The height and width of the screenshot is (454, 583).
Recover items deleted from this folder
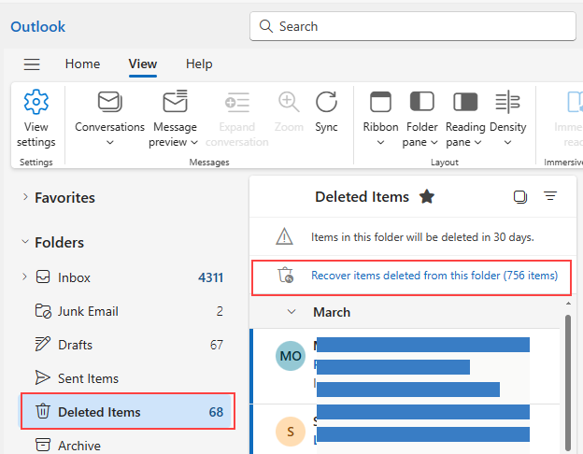click(x=434, y=276)
